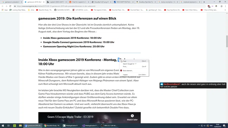Screen dimensions: 228x128
Task: Click File Explorer icon in taskbar
Action: coord(20,126)
